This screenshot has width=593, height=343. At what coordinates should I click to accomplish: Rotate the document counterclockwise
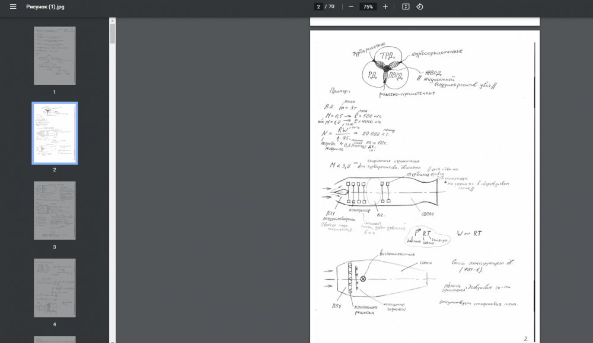(419, 7)
